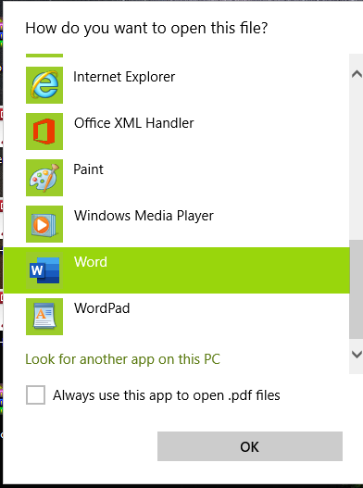Click the scrollbar down arrow
363x488 pixels.
pos(357,354)
